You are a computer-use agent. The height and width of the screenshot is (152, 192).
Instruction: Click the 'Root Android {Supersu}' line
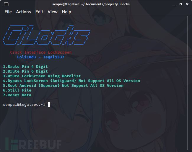[x=63, y=85]
